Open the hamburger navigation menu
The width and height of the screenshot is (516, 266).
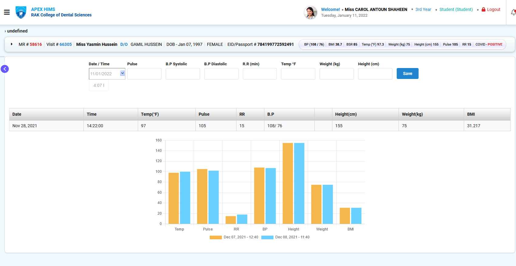point(7,12)
